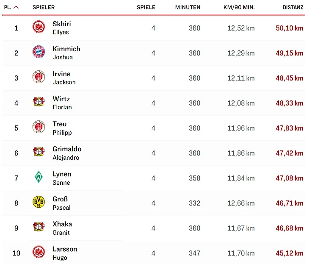Click St. Pauli logo beside Treu
Screen dimensions: 309x264
[39, 127]
